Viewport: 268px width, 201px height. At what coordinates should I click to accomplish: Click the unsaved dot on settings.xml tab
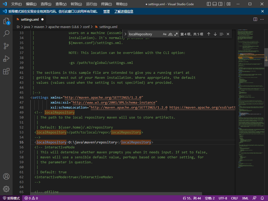tap(42, 19)
